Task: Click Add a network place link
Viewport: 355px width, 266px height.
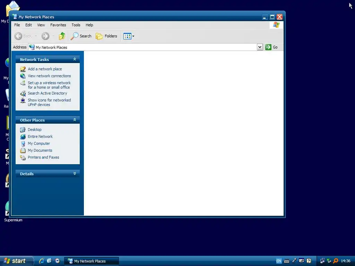Action: 45,69
